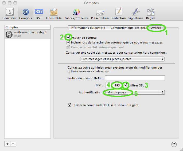Open the offline message copy dropdown
The image size is (183, 151).
tap(123, 59)
